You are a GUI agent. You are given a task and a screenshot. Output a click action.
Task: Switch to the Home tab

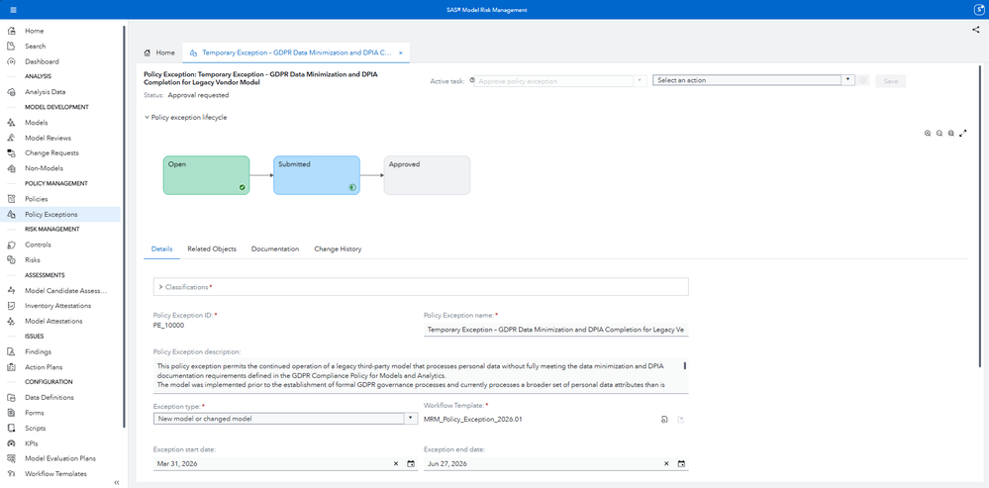click(159, 53)
